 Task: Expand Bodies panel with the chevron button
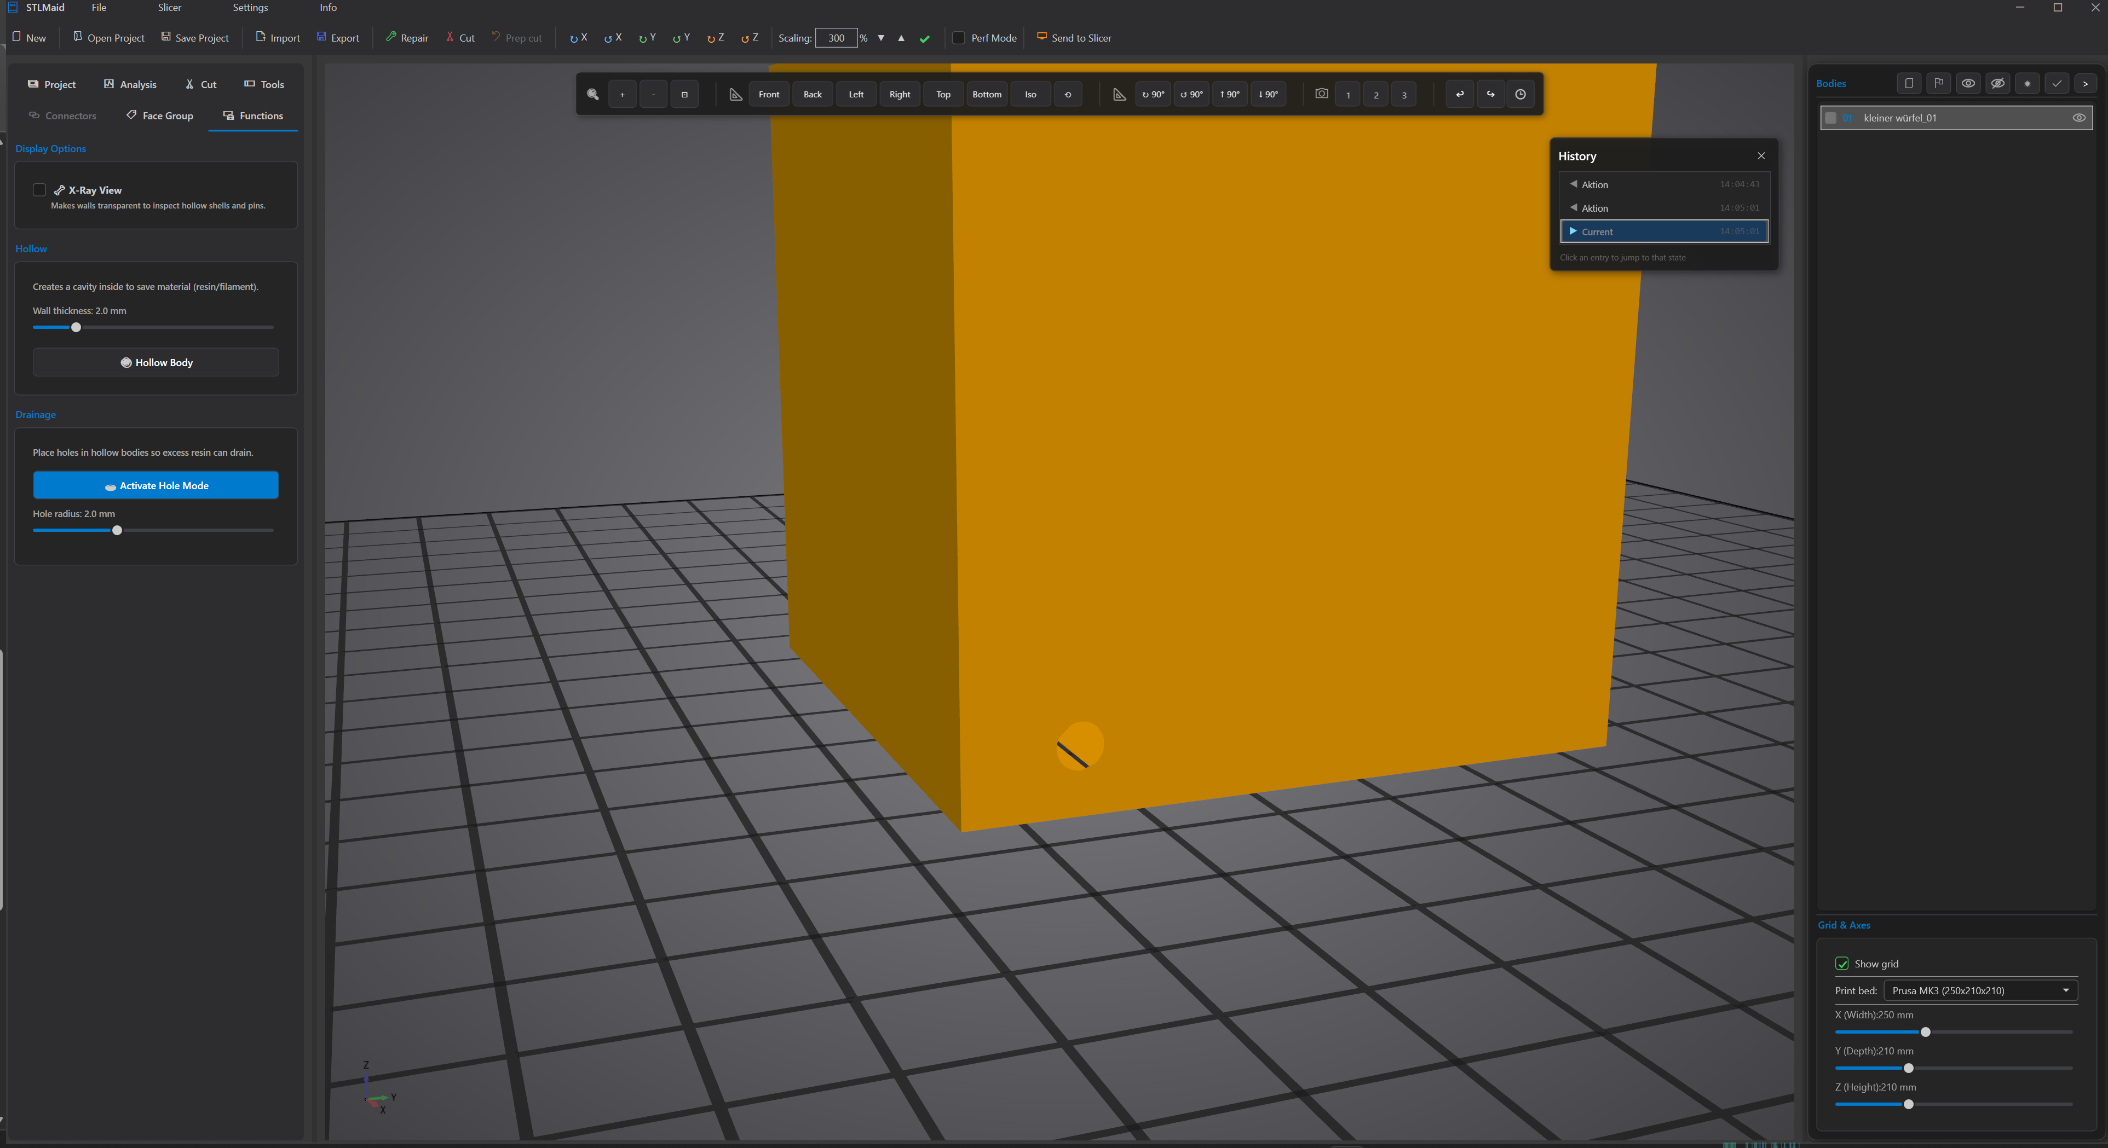click(x=2085, y=83)
